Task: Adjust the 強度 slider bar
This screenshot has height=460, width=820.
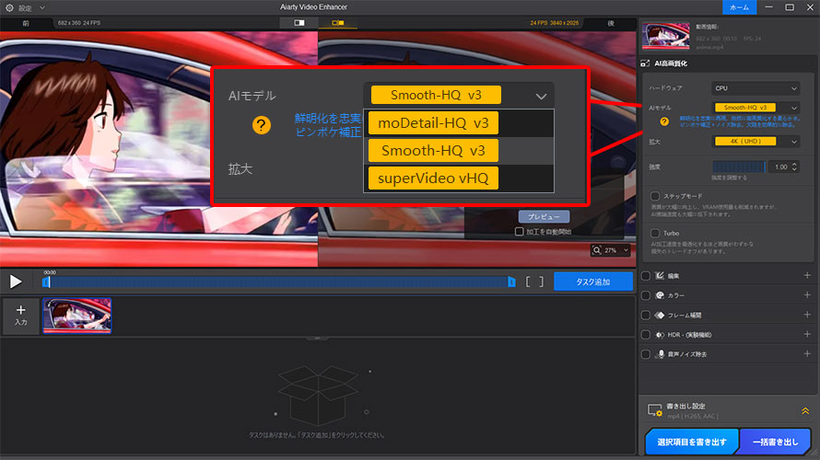Action: click(x=738, y=167)
